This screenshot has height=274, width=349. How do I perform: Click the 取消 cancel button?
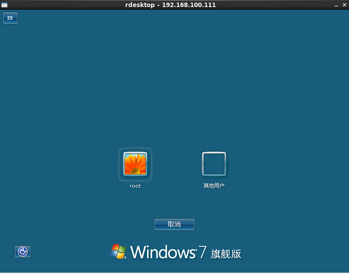tap(174, 224)
